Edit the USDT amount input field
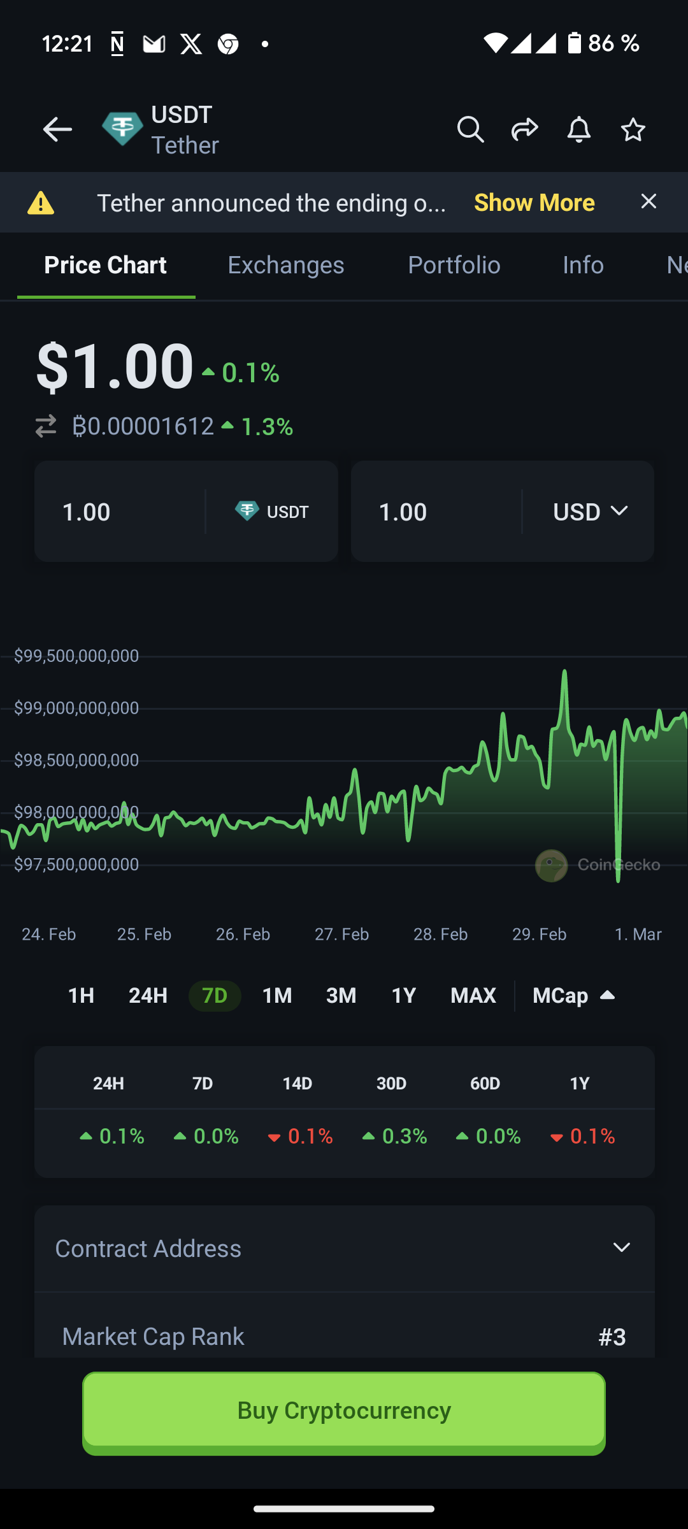Viewport: 688px width, 1529px height. coord(127,512)
